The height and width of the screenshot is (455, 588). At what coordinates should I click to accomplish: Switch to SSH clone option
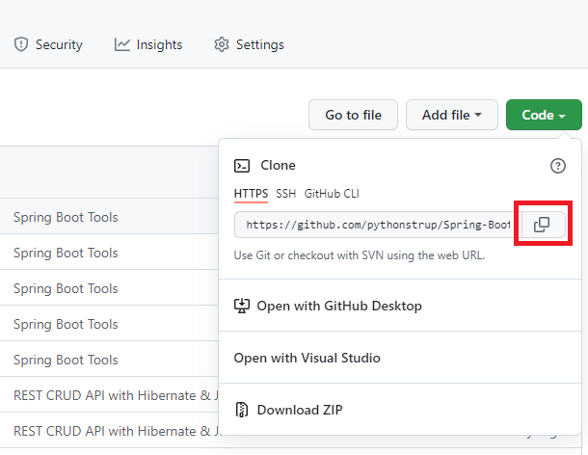tap(285, 194)
